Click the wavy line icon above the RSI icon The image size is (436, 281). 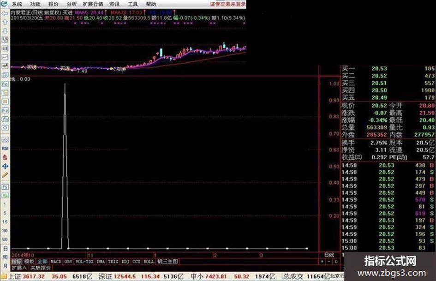click(x=5, y=139)
